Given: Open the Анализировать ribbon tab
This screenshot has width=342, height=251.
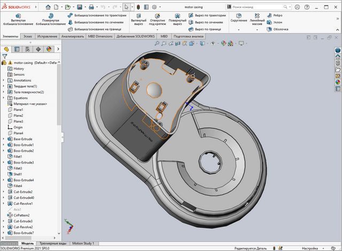Looking at the screenshot, I should [73, 36].
